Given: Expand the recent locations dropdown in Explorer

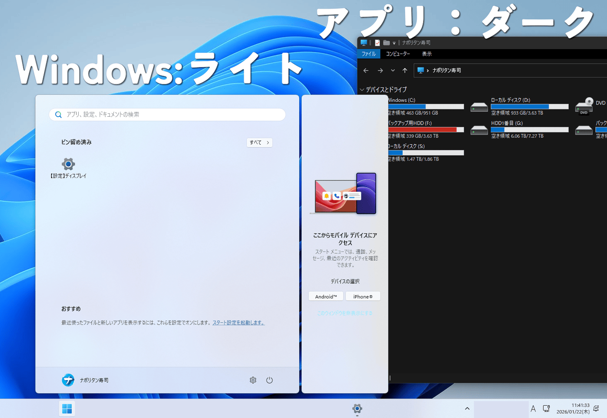Looking at the screenshot, I should [x=393, y=70].
